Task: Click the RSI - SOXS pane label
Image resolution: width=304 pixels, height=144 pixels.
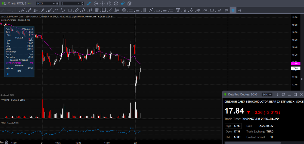Action: pyautogui.click(x=9, y=123)
